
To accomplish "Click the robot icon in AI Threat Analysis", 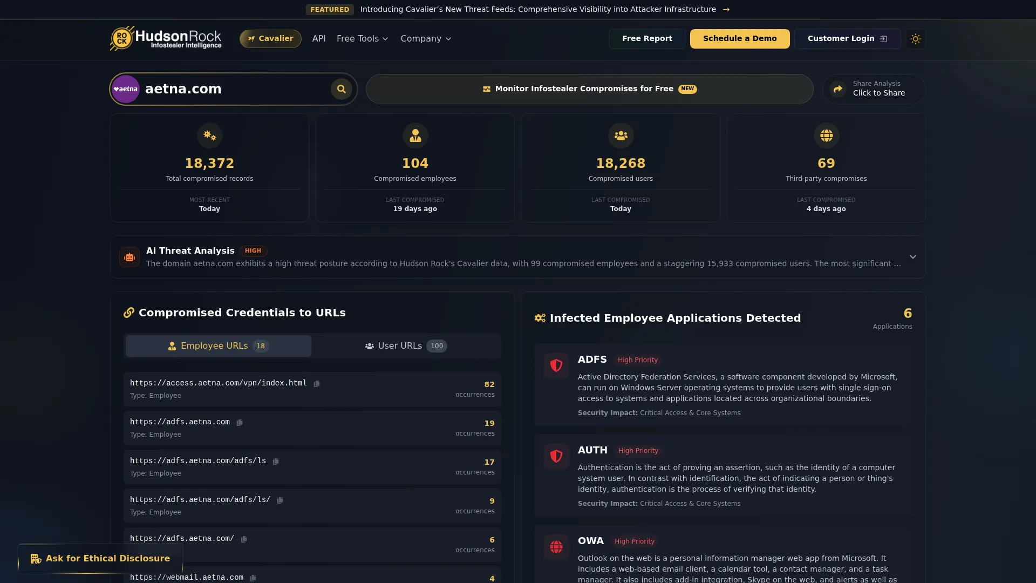I will click(129, 257).
